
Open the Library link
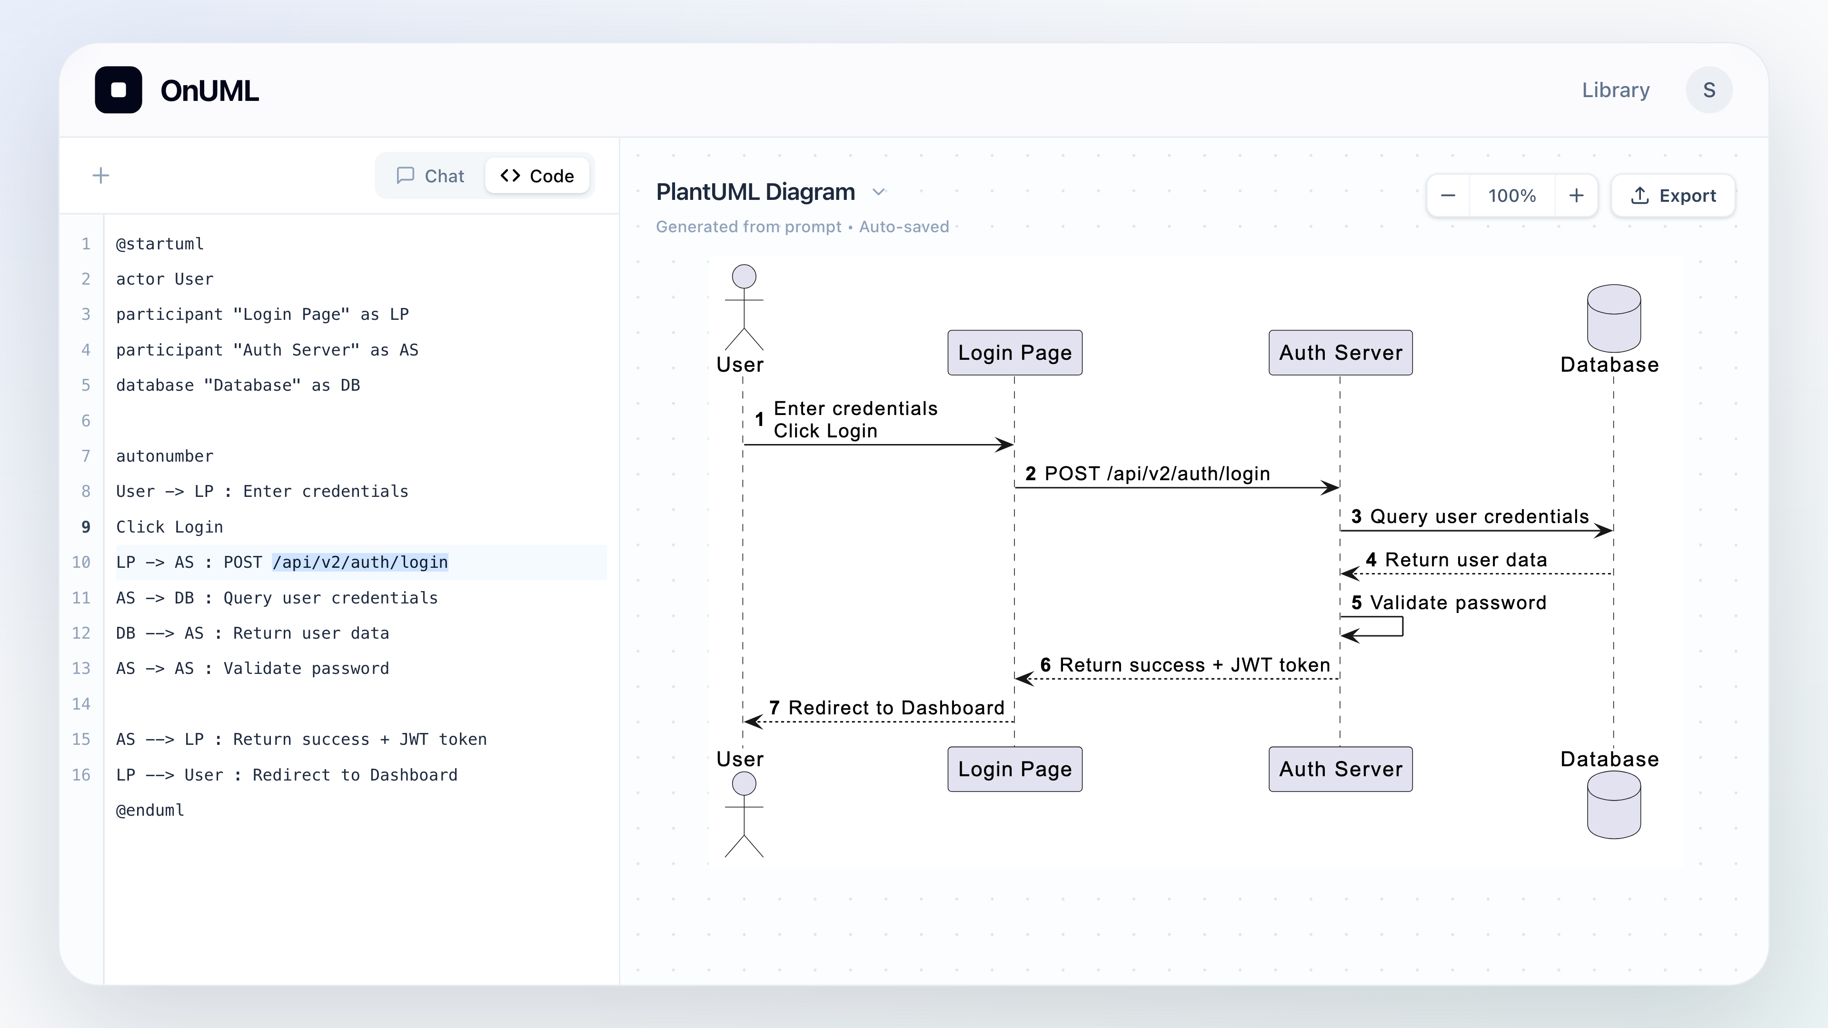[x=1615, y=90]
